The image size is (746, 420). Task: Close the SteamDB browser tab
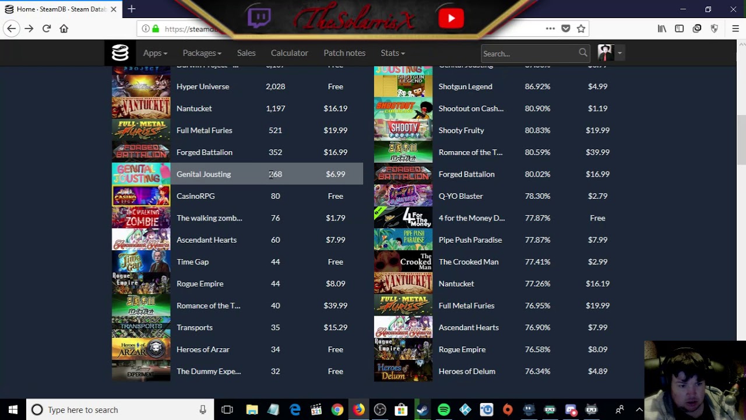(x=114, y=9)
